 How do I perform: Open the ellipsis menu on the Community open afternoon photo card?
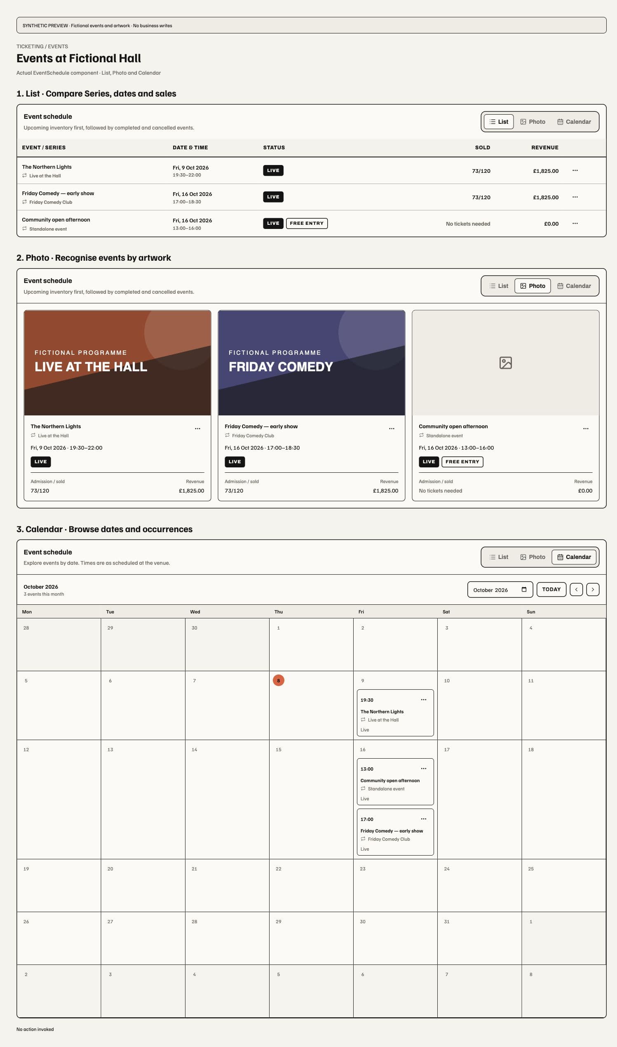(x=585, y=429)
